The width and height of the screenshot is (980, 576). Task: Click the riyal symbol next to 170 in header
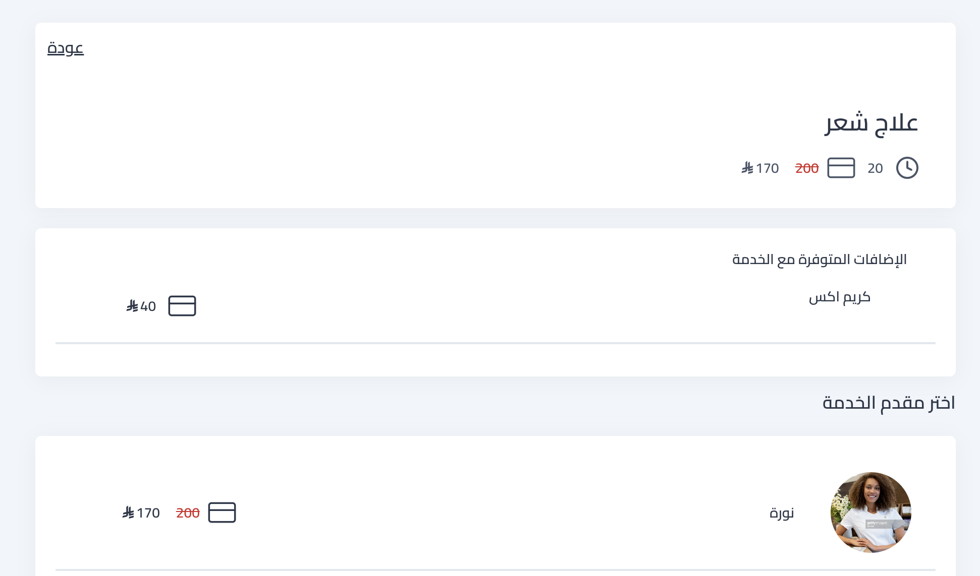[x=747, y=168]
